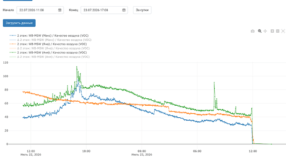The width and height of the screenshot is (286, 159).
Task: Toggle WB-MSW (Яна) VOC trace visibility
Action: 48,44
